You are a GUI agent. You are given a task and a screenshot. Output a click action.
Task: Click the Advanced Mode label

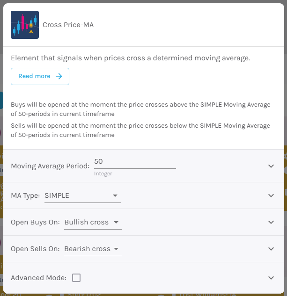[38, 278]
